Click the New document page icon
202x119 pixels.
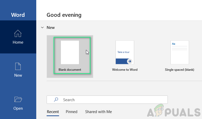[18, 66]
